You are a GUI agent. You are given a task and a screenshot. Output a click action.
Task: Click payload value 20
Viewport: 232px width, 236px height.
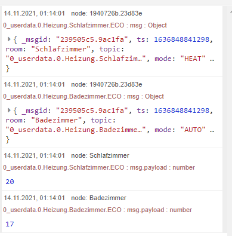point(10,182)
